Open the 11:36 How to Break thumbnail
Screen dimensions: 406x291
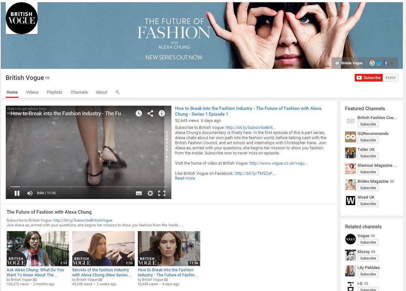pyautogui.click(x=169, y=249)
